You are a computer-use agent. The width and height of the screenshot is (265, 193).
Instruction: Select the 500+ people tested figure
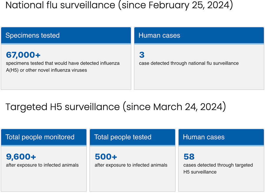tap(106, 157)
